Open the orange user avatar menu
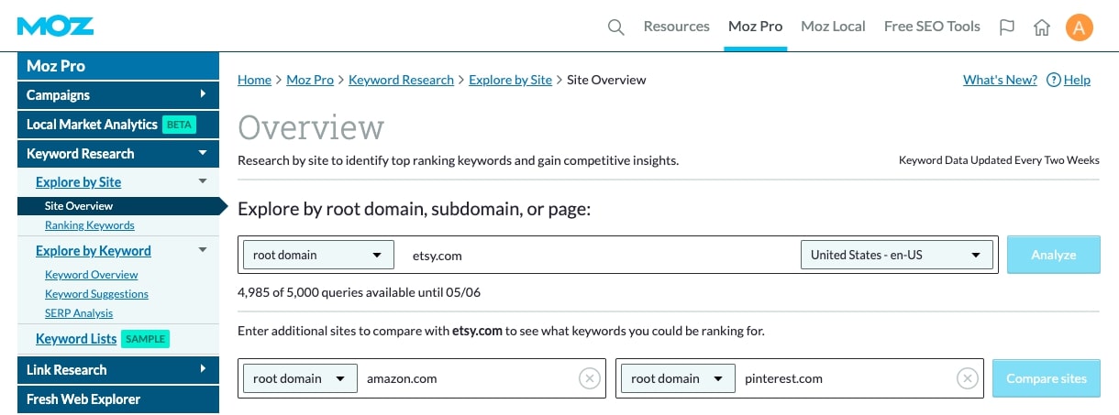 1079,27
